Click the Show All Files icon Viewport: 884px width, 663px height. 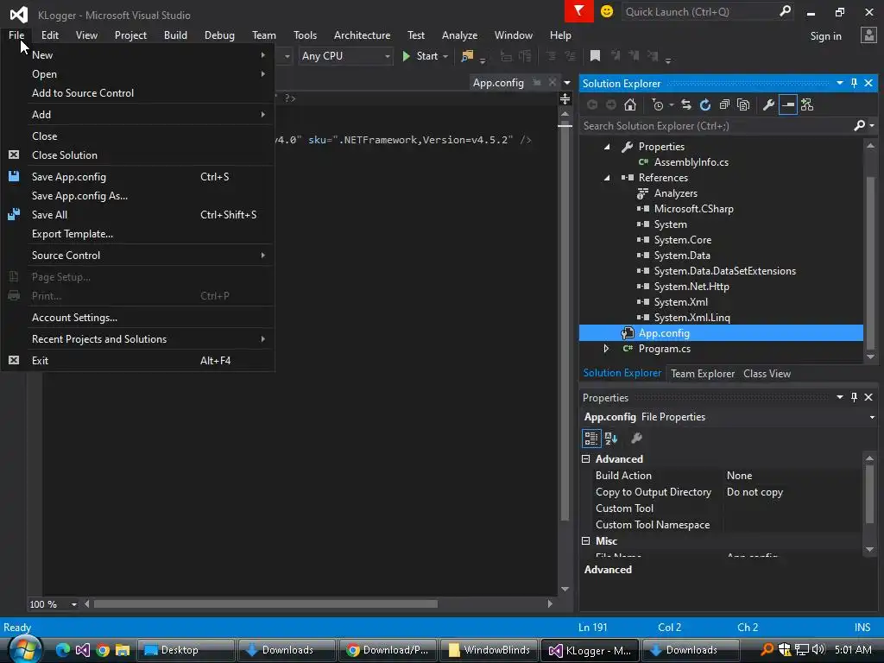coord(743,104)
